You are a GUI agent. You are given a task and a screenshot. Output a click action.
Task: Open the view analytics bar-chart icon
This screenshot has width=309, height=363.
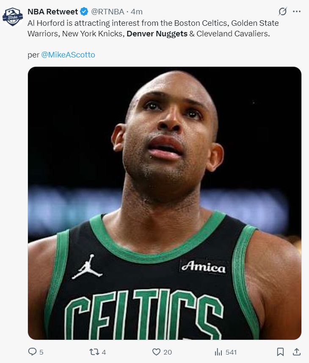pyautogui.click(x=218, y=352)
